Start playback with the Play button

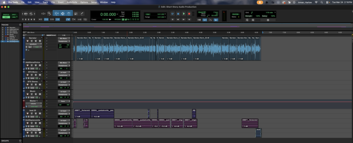pos(184,14)
